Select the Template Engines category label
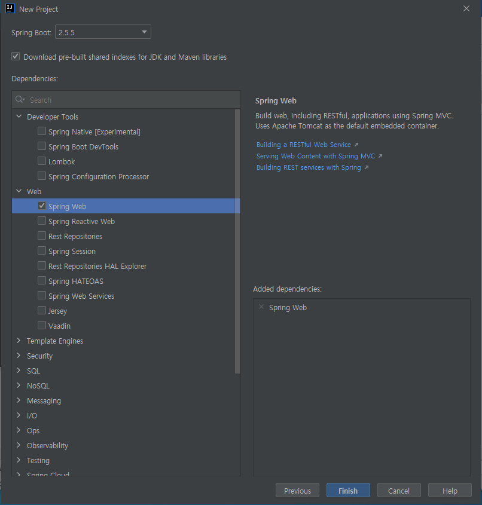 pyautogui.click(x=55, y=341)
